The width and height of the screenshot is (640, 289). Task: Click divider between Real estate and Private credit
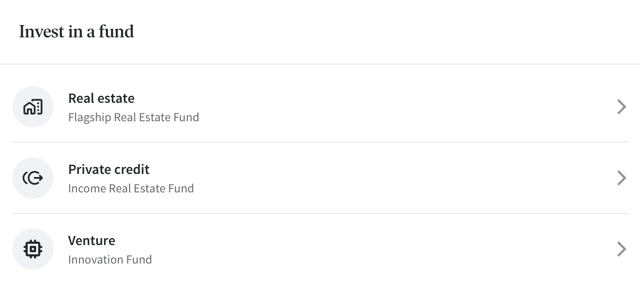click(x=320, y=142)
